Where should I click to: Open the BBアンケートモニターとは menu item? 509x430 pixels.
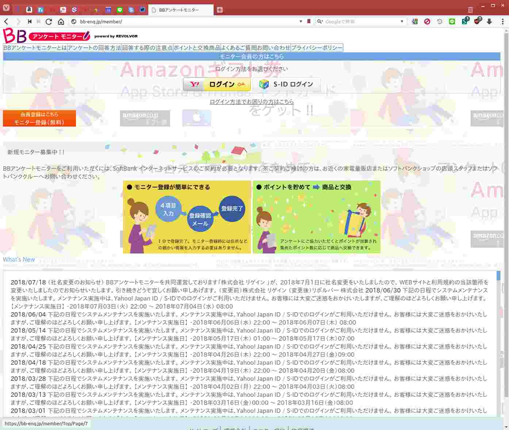(x=35, y=48)
